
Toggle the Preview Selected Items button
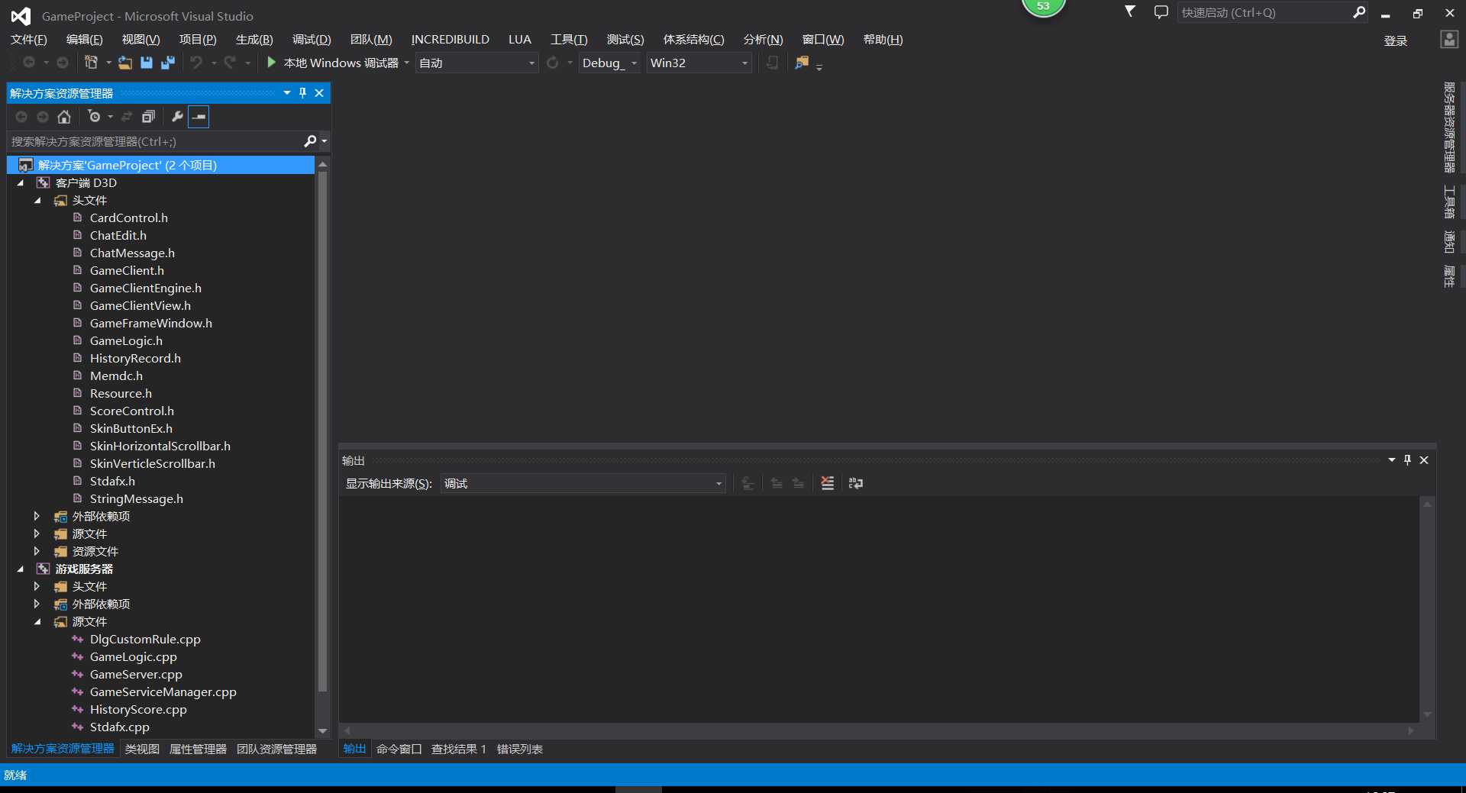click(x=199, y=117)
